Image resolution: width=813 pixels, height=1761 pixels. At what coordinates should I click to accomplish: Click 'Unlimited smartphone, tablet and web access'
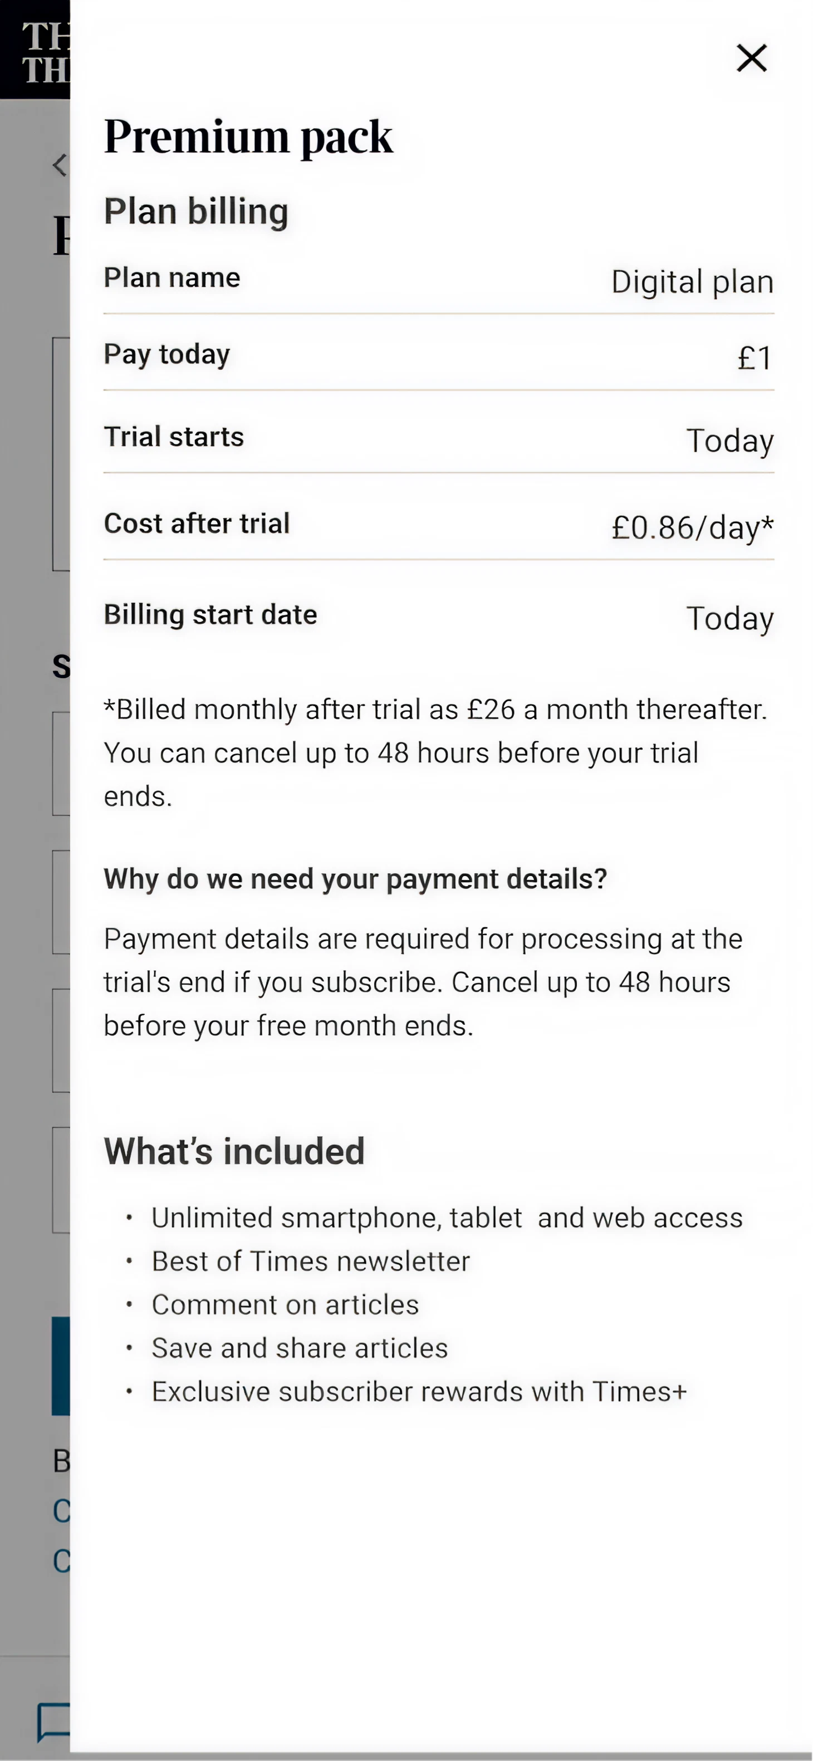point(447,1217)
